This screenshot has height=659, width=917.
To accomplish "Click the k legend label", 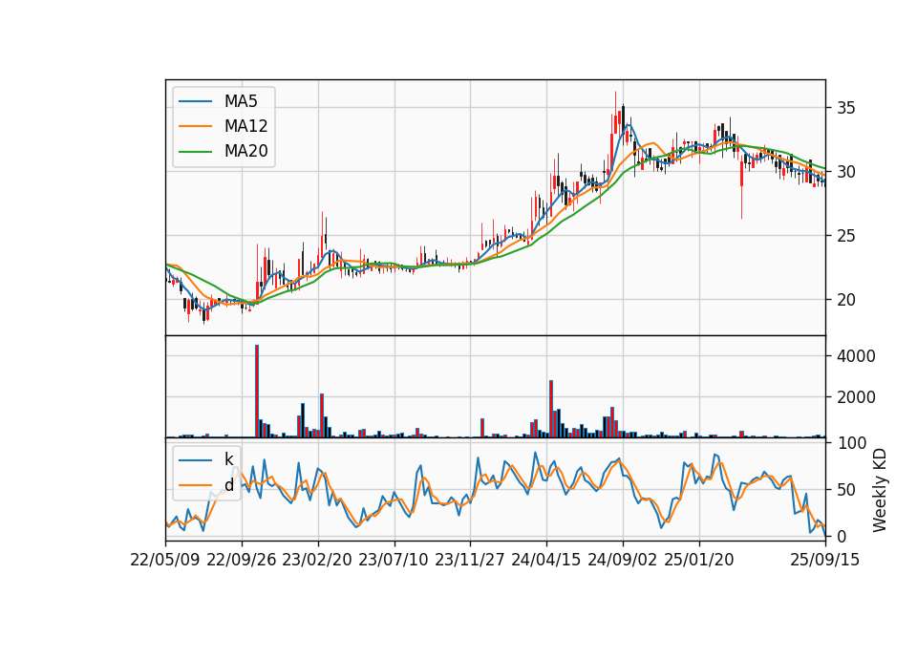I will coord(228,459).
